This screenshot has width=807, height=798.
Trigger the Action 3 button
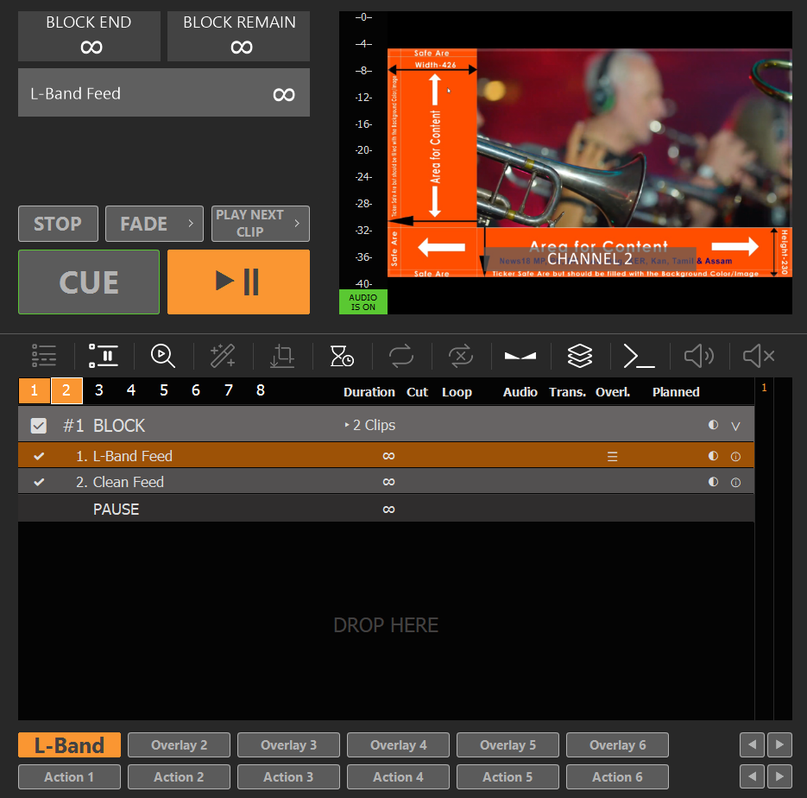(x=289, y=777)
